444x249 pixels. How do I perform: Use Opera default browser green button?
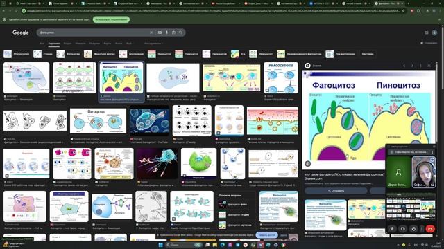pyautogui.click(x=111, y=20)
